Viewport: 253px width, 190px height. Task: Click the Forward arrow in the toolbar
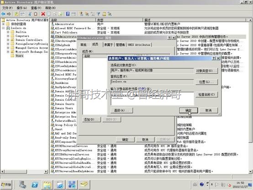coord(9,14)
